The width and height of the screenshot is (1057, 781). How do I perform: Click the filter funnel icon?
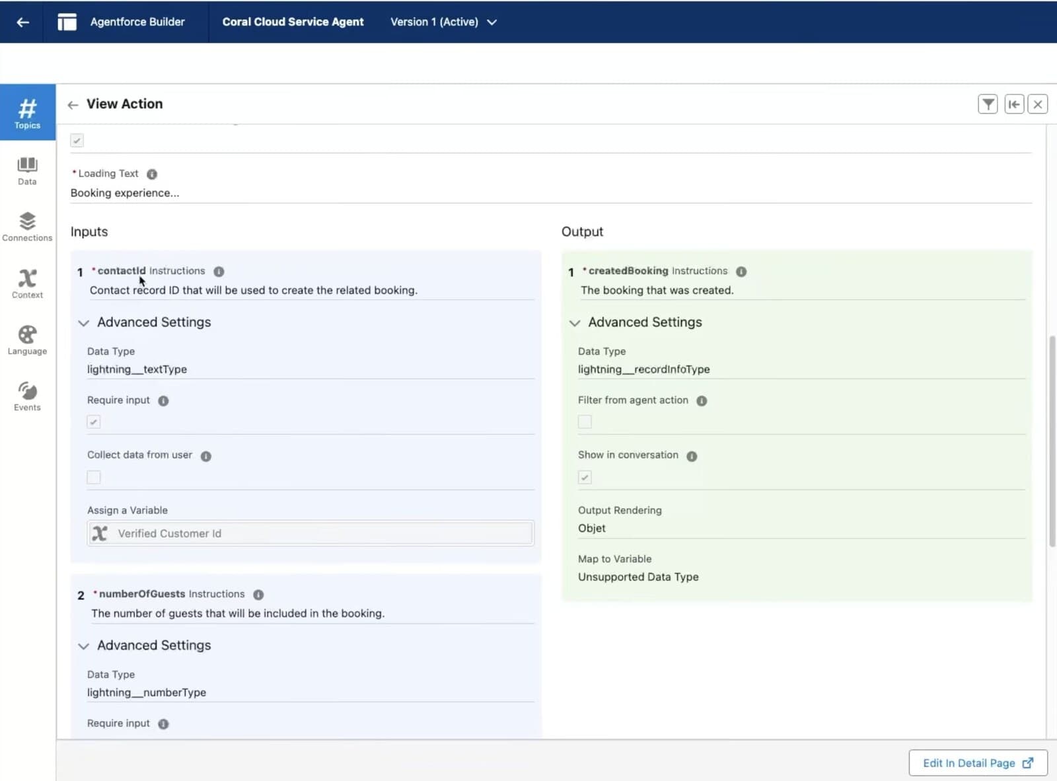[988, 104]
